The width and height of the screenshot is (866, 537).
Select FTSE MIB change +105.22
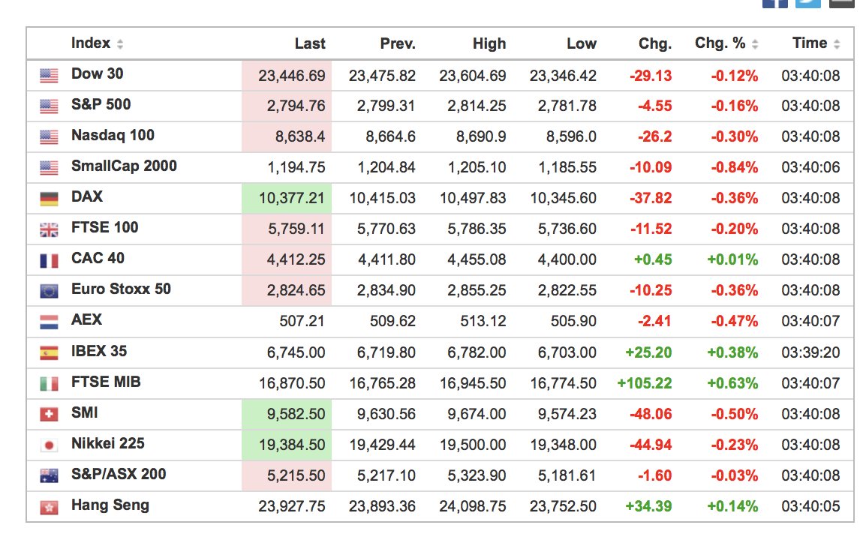(645, 383)
